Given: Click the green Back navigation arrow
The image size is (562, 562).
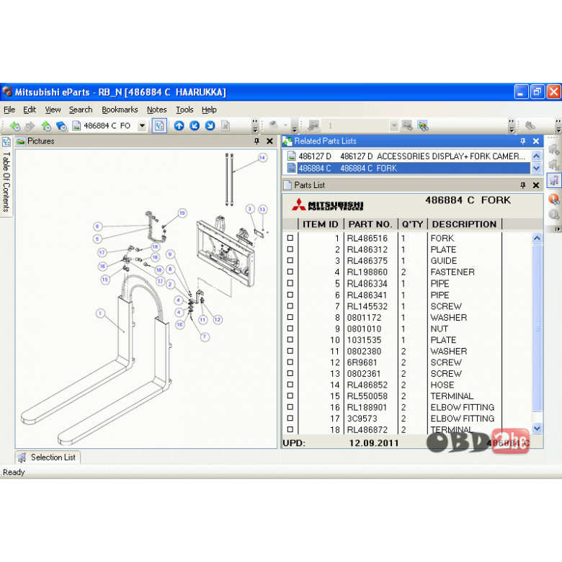Looking at the screenshot, I should point(14,126).
